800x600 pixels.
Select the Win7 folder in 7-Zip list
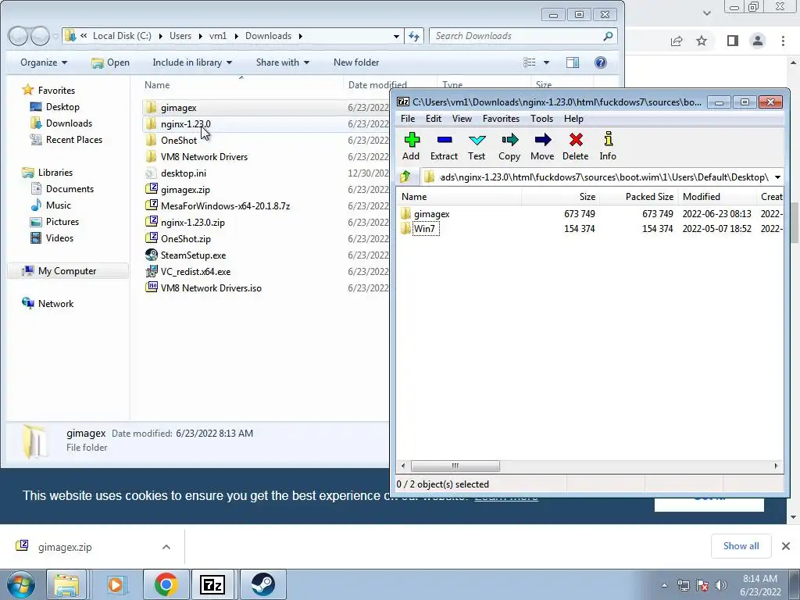tap(424, 229)
